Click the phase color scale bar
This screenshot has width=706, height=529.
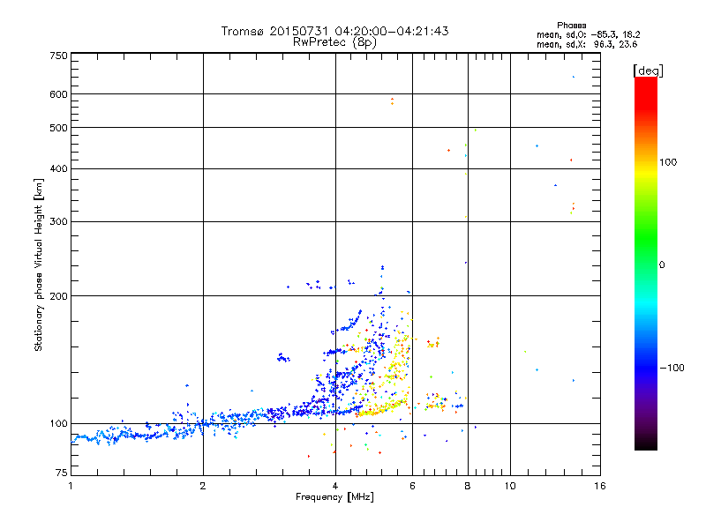click(x=646, y=264)
